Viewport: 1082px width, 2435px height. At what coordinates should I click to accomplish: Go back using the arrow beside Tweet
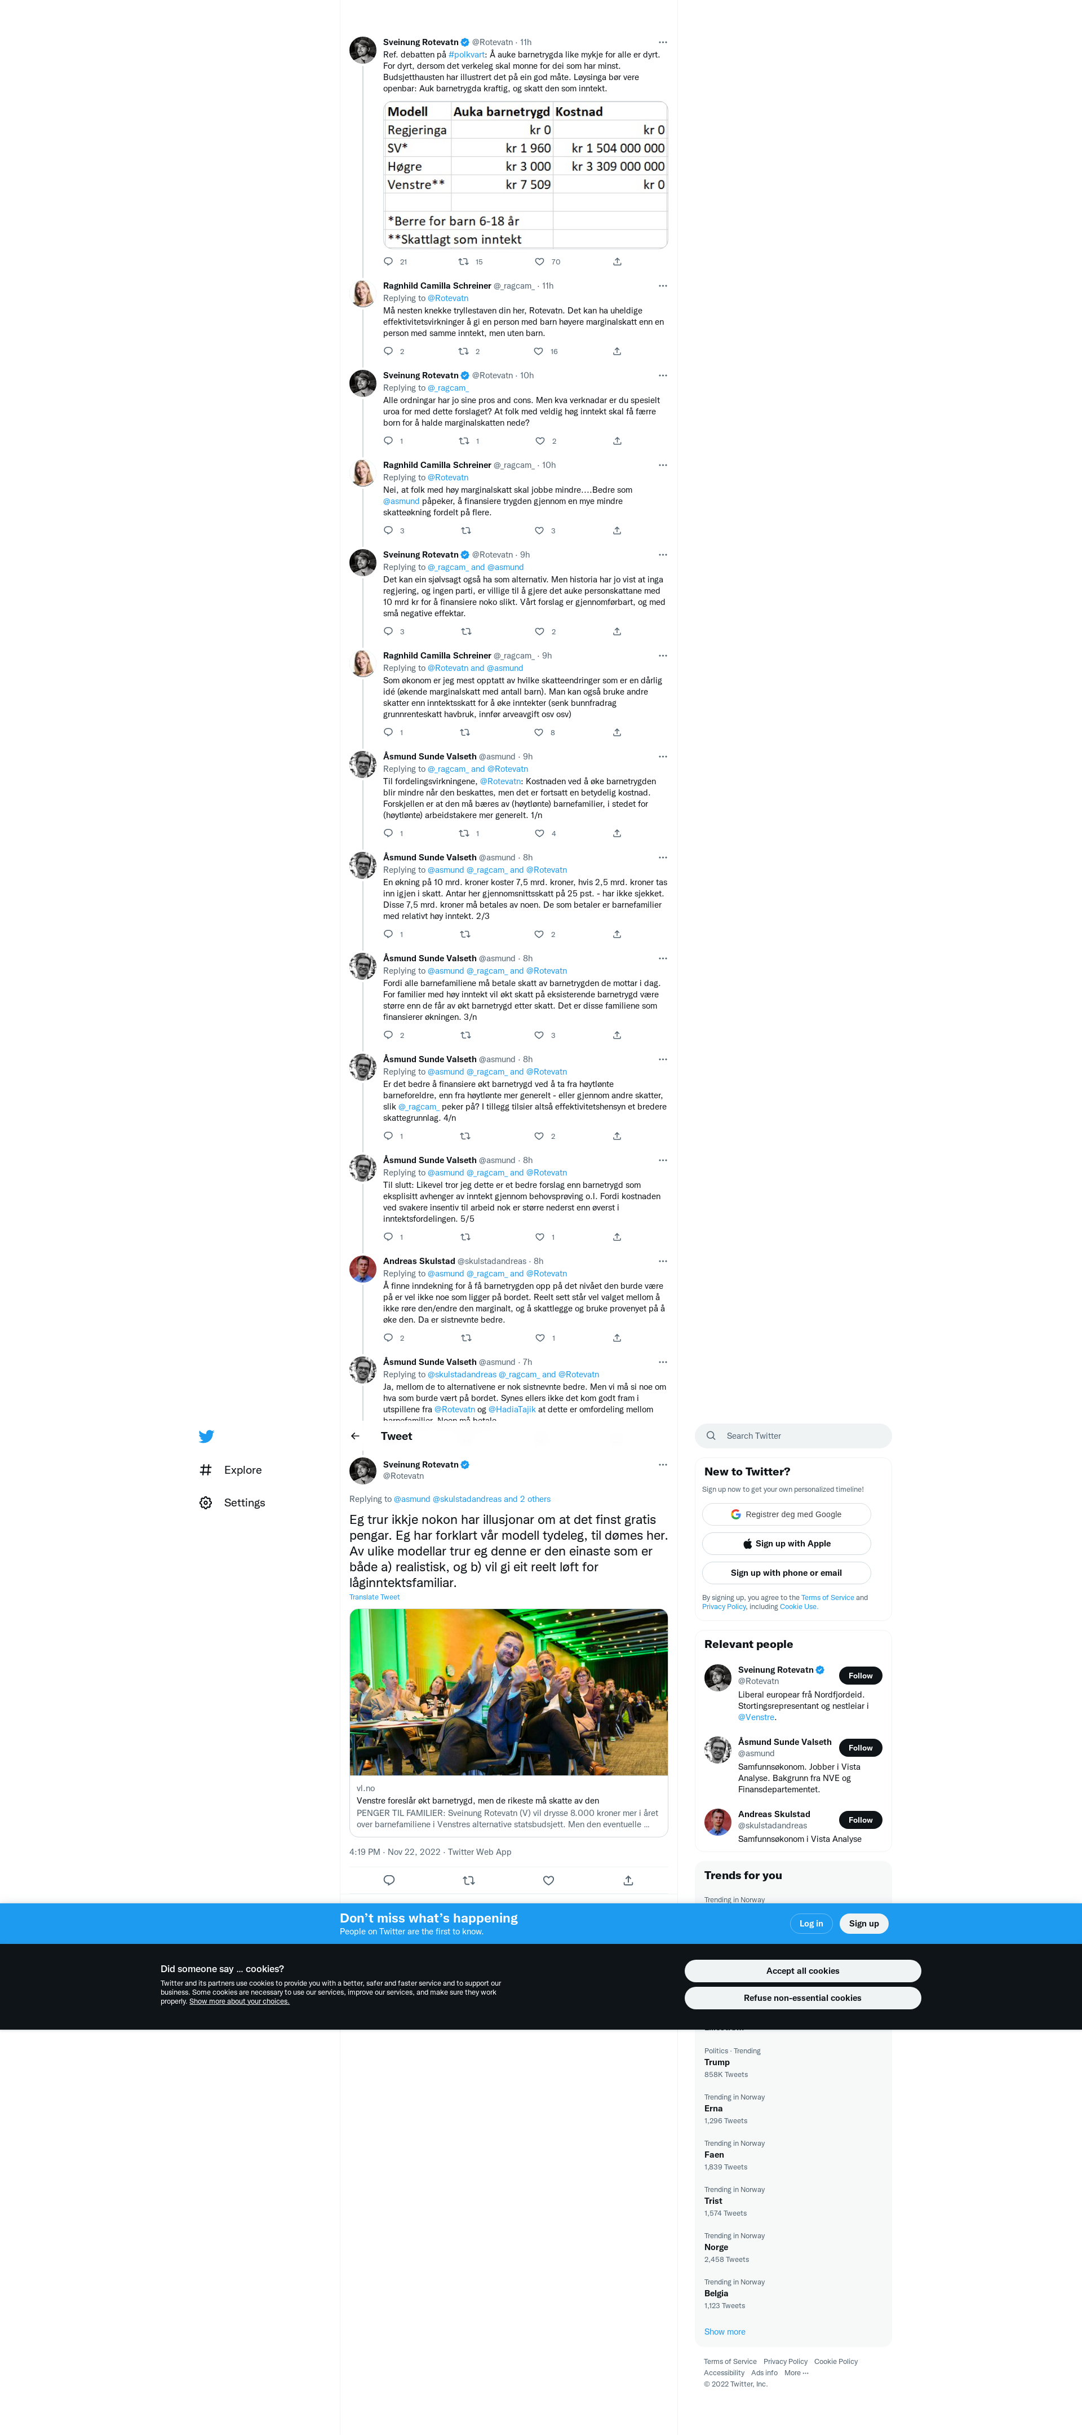pos(355,1436)
